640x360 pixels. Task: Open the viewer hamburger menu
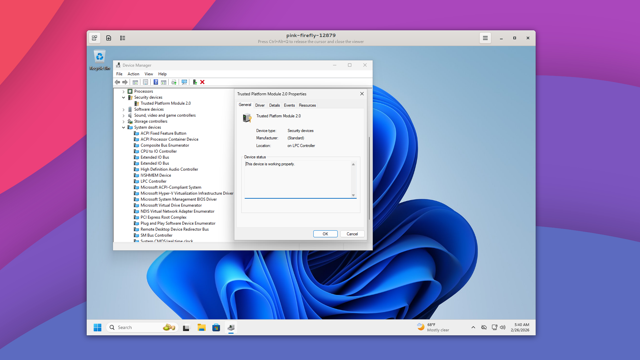tap(485, 38)
